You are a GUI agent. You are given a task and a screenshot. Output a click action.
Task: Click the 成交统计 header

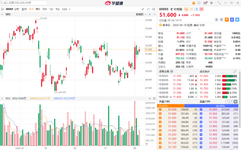205,71
